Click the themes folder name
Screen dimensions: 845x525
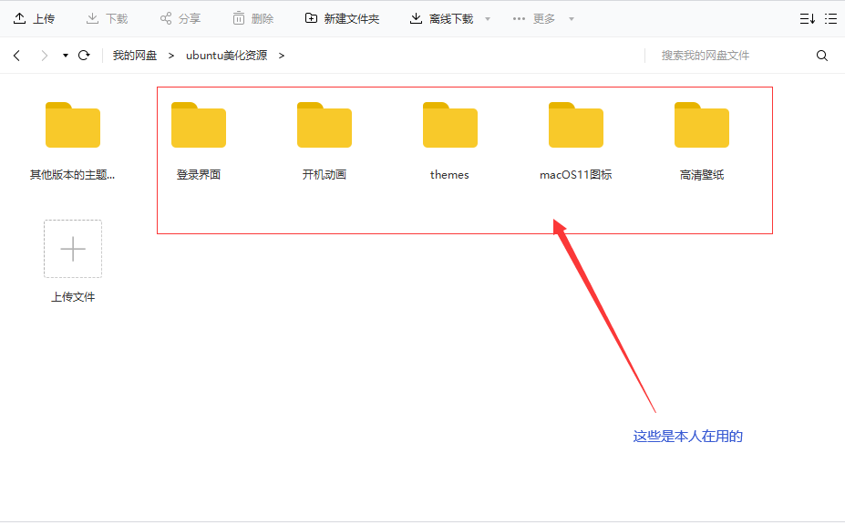click(449, 175)
